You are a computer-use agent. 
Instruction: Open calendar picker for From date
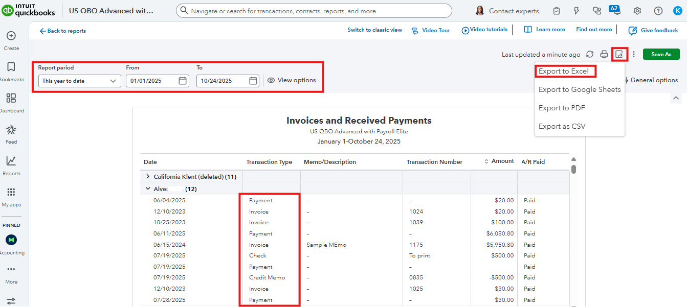[x=183, y=81]
